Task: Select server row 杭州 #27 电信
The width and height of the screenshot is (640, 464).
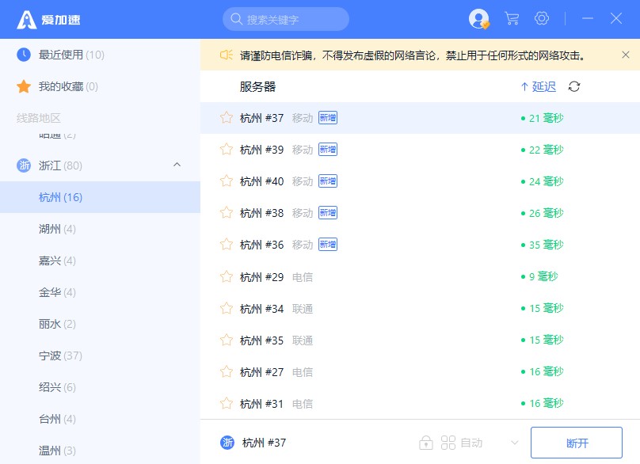Action: [x=420, y=372]
